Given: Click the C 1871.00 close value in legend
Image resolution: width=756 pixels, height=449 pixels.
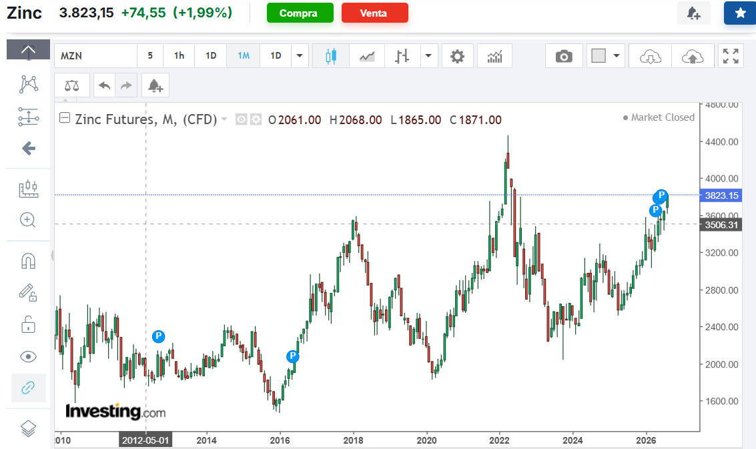Looking at the screenshot, I should (x=475, y=119).
